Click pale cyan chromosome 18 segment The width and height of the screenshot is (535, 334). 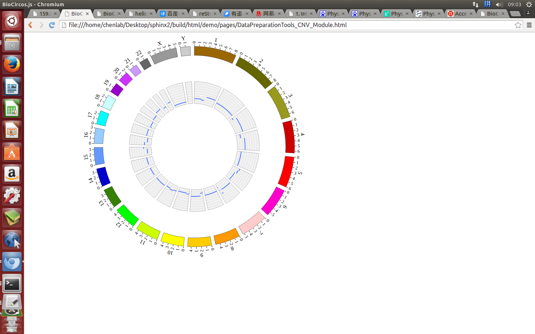pos(109,103)
